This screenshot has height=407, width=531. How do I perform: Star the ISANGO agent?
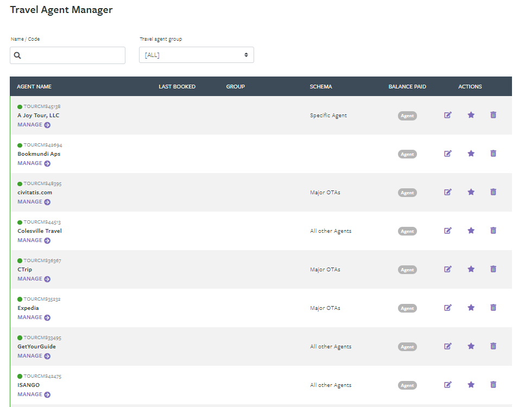pyautogui.click(x=471, y=385)
